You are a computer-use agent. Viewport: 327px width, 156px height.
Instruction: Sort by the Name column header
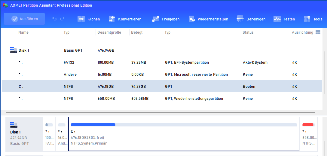coord(23,32)
